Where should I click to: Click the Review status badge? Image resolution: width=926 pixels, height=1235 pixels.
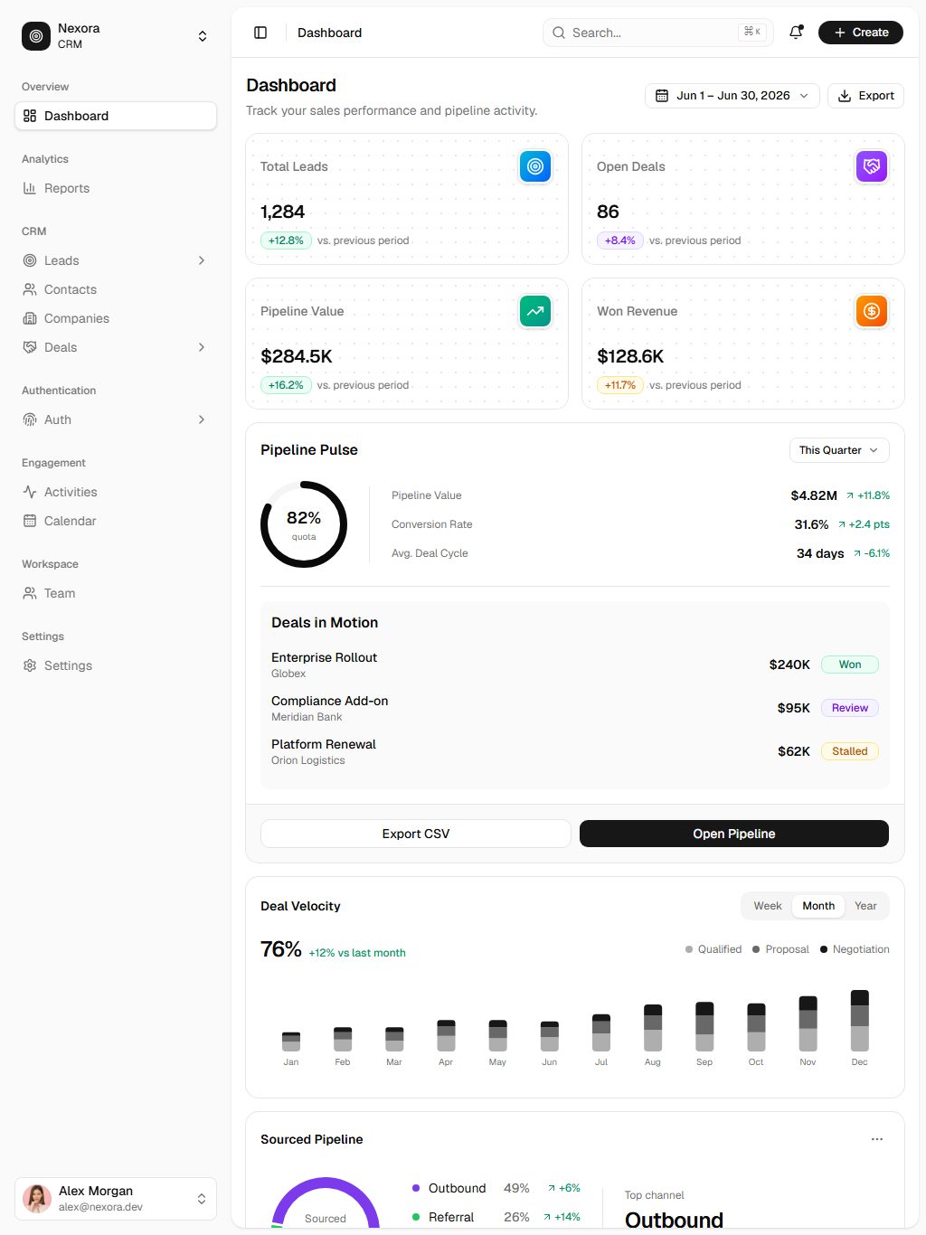(x=850, y=708)
